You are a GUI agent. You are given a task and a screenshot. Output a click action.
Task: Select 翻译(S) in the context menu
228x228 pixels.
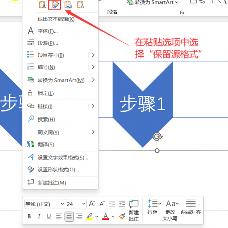pyautogui.click(x=60, y=144)
